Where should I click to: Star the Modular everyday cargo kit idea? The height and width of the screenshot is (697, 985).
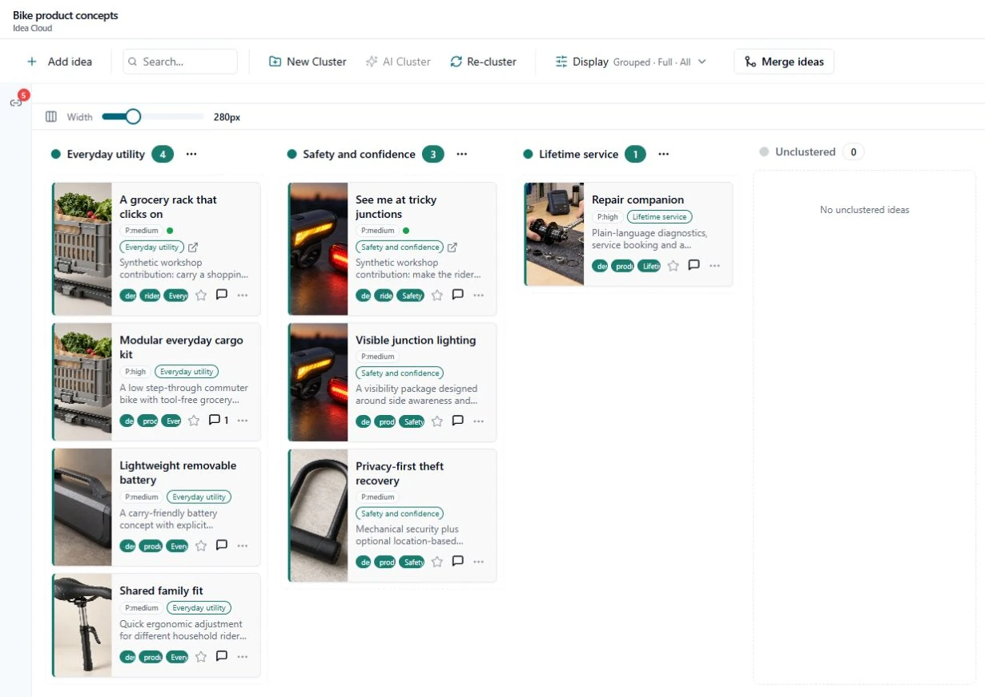194,421
